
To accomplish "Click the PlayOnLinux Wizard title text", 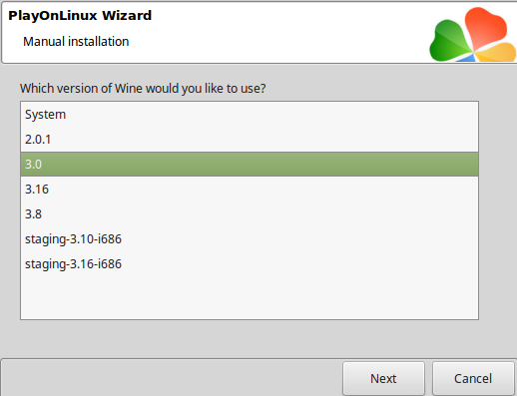I will pyautogui.click(x=80, y=16).
